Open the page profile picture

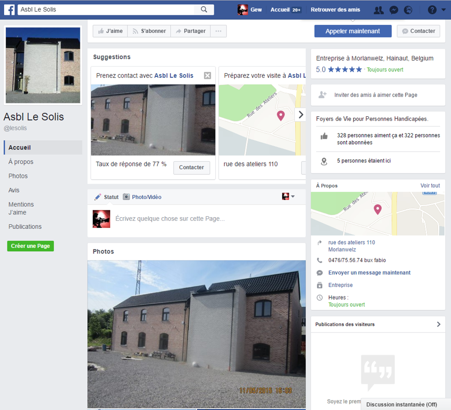click(43, 65)
